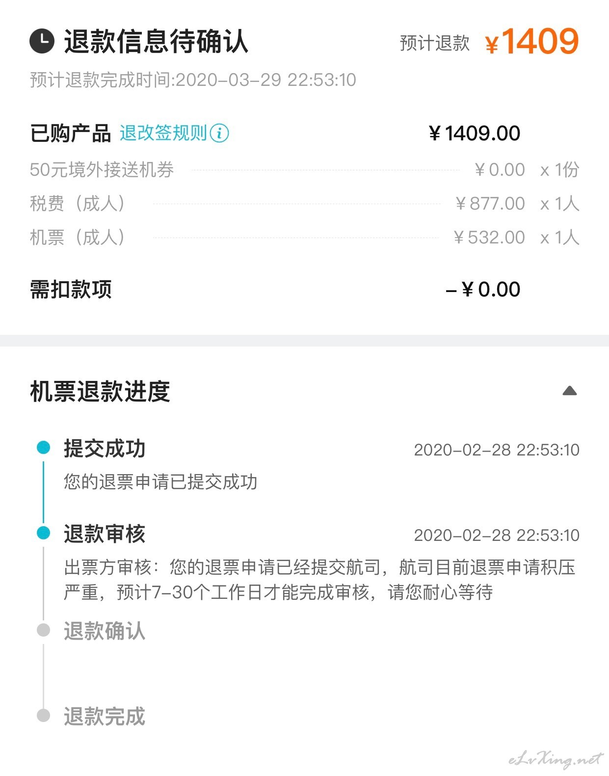Open the 退改签规则 link
This screenshot has width=609, height=776.
[x=163, y=133]
